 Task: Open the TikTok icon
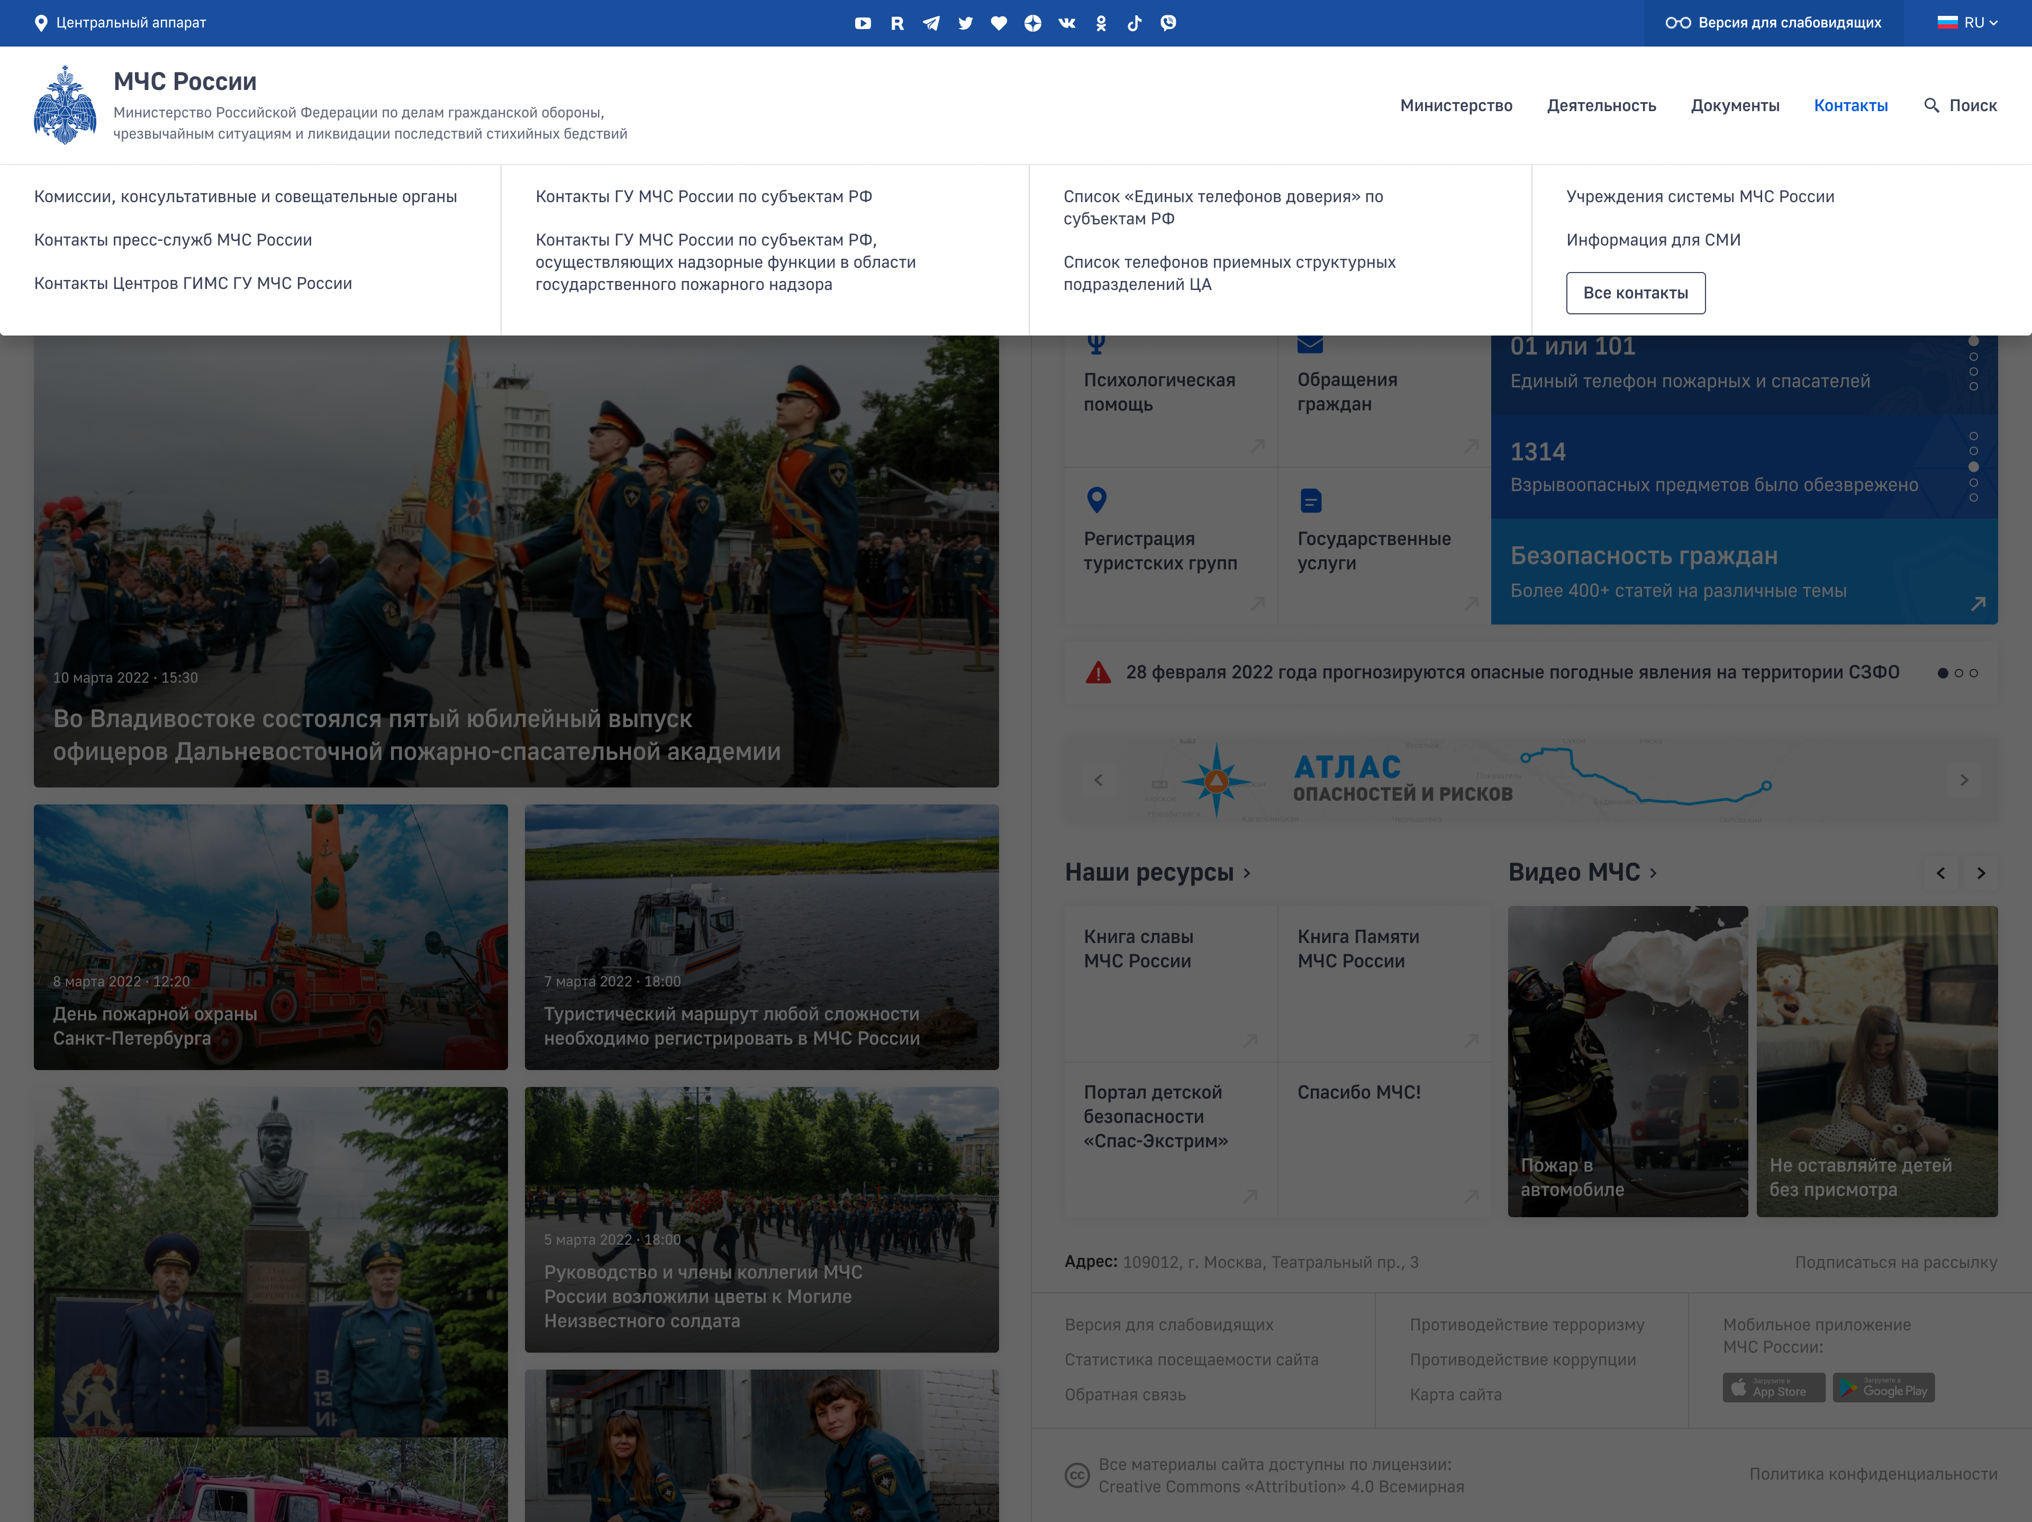(1135, 23)
